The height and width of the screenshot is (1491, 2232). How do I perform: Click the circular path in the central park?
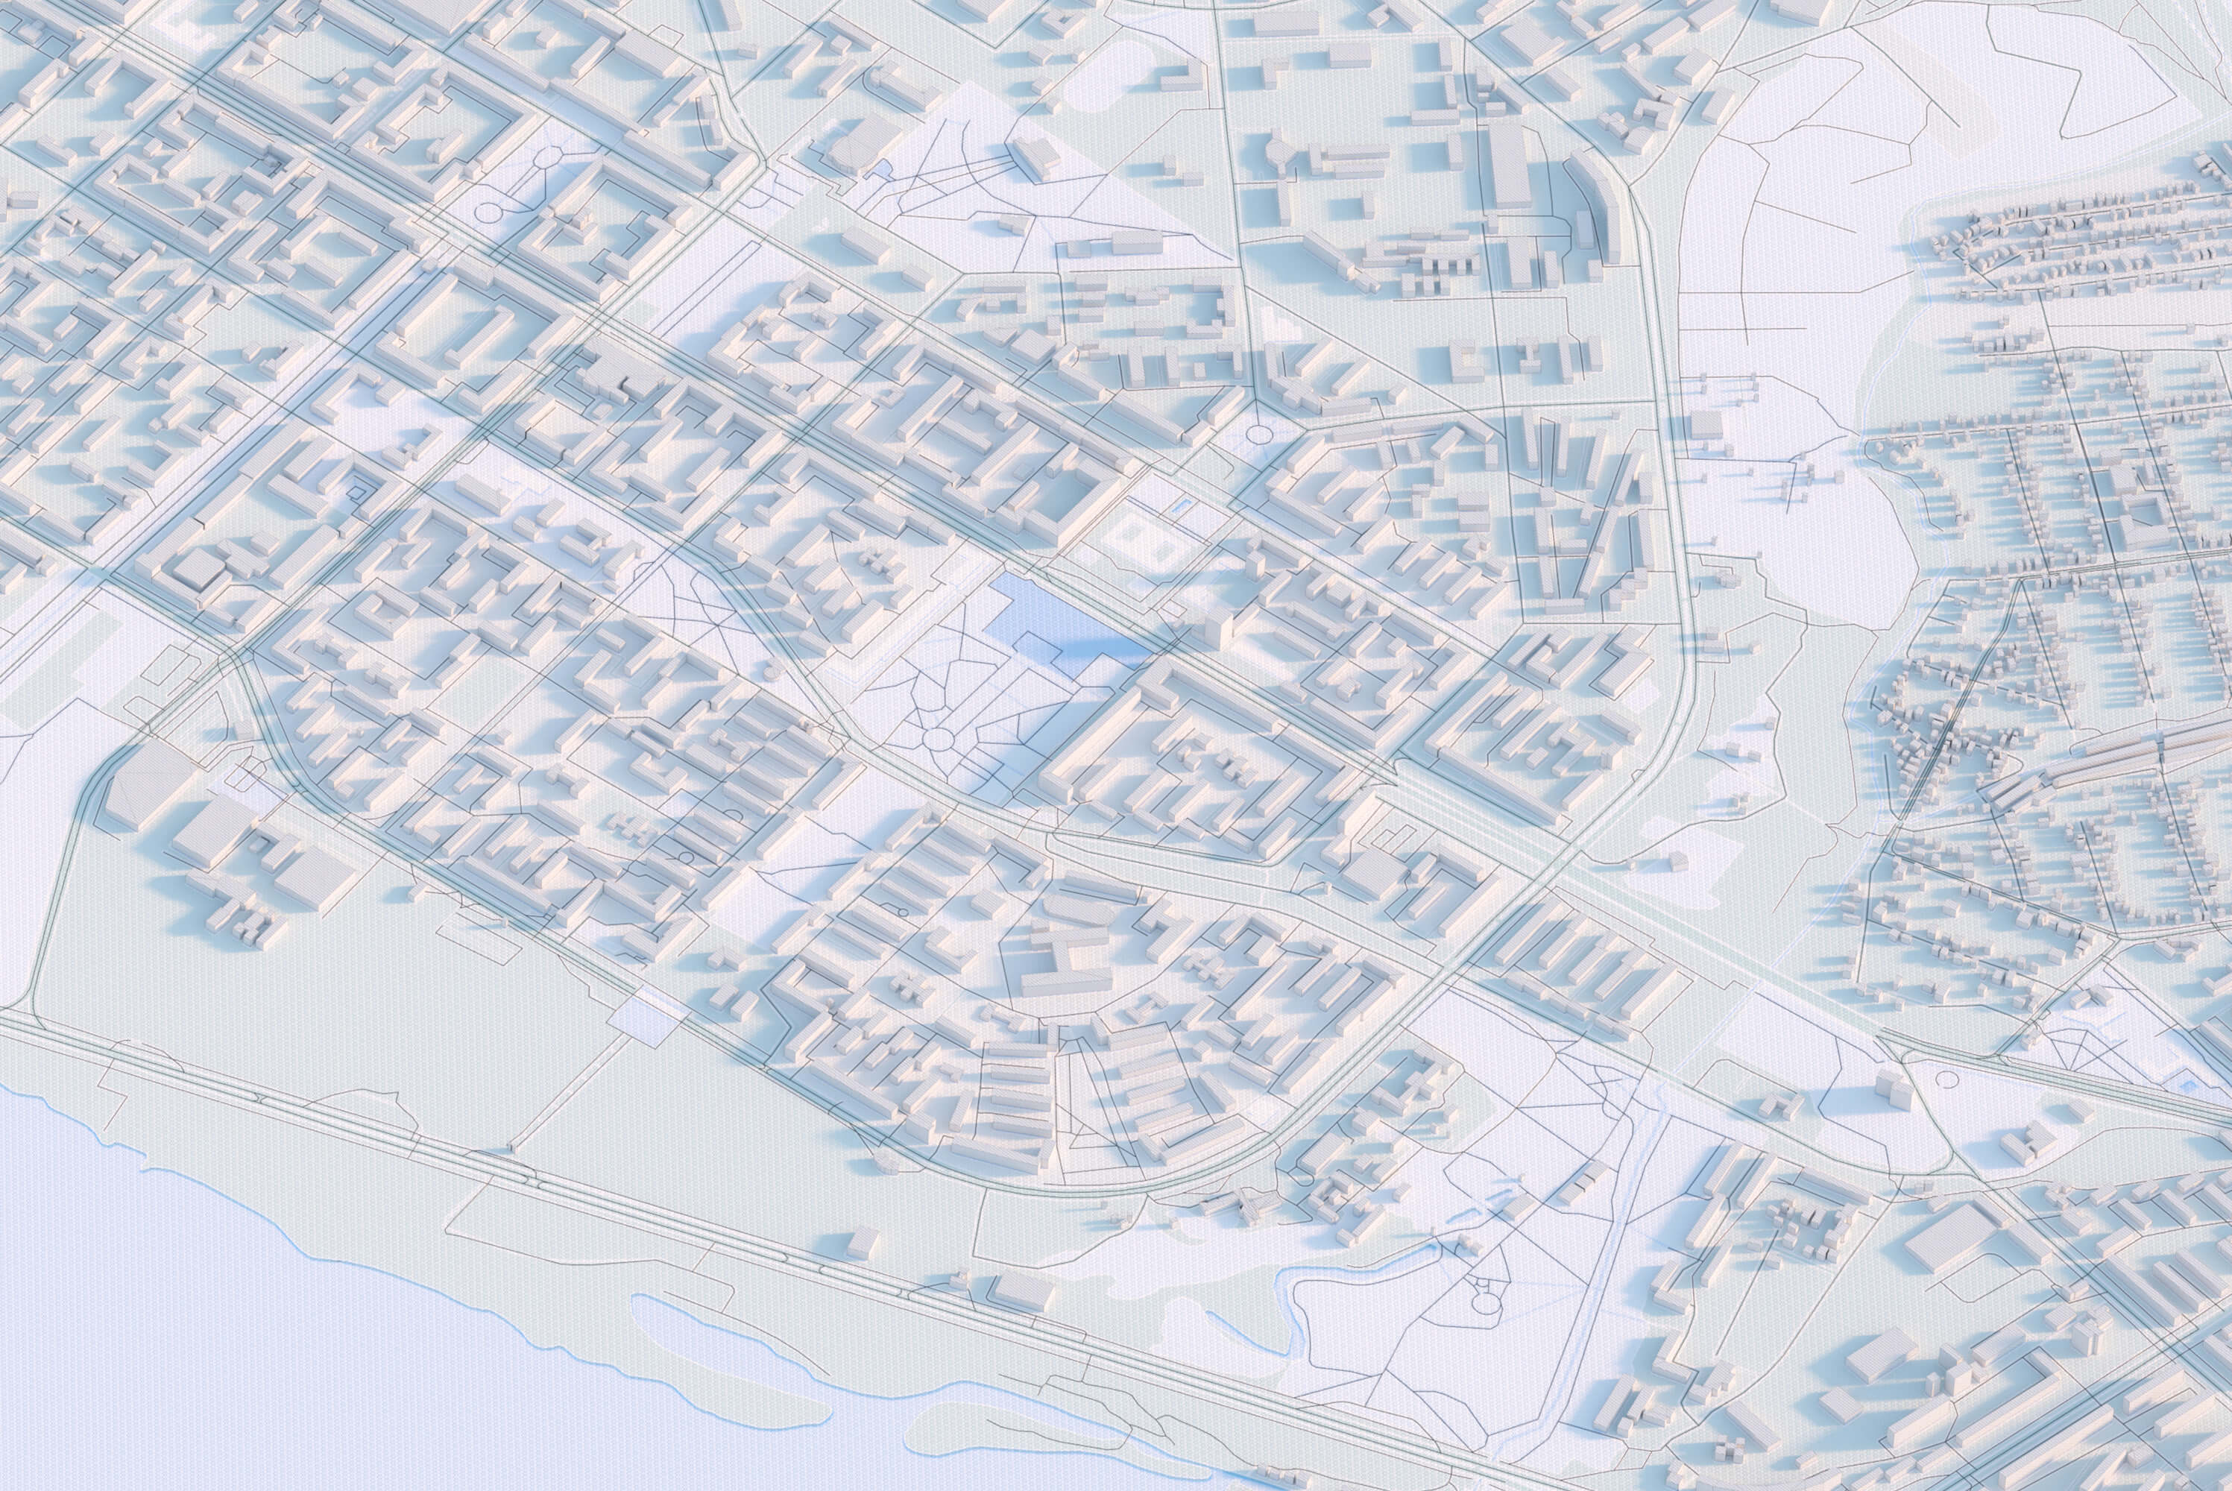pos(939,741)
